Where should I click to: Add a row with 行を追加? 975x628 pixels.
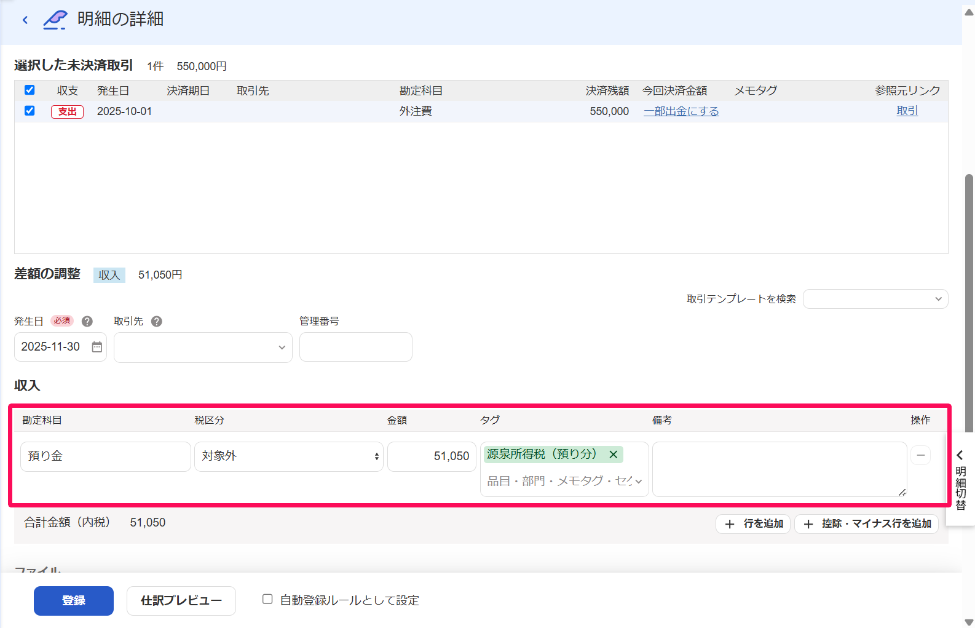(x=753, y=524)
